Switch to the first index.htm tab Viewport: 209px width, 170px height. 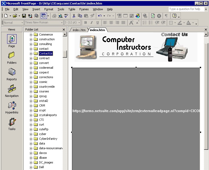(x=79, y=30)
